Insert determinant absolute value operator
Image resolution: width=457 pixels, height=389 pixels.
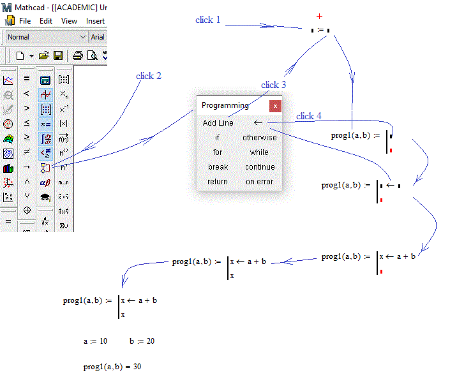(x=64, y=124)
